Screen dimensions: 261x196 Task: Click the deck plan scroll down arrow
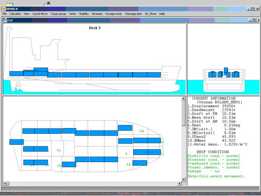[183, 179]
